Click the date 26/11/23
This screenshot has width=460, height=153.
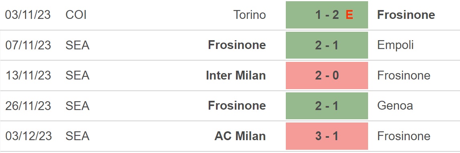(x=28, y=106)
